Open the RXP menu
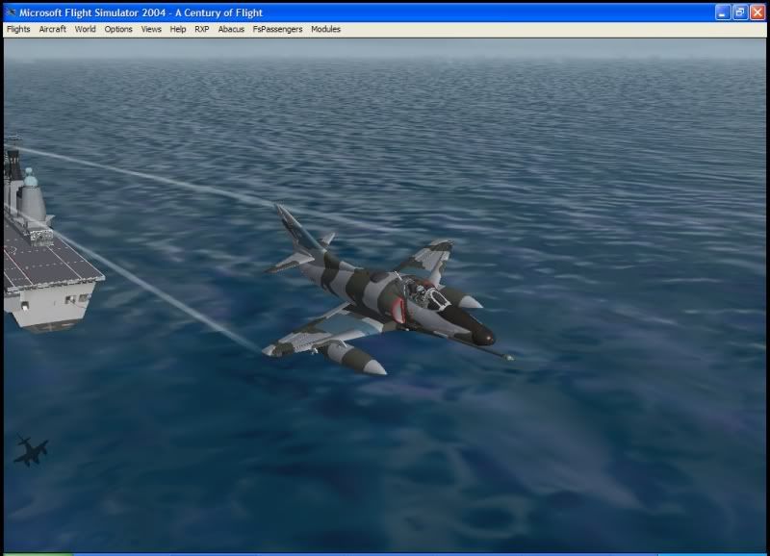This screenshot has height=556, width=770. [202, 30]
